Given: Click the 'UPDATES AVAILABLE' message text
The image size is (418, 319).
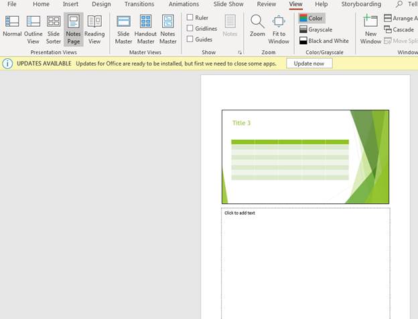Looking at the screenshot, I should tap(44, 64).
